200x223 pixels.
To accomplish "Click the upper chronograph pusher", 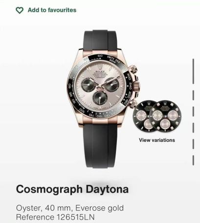I will coord(133,69).
